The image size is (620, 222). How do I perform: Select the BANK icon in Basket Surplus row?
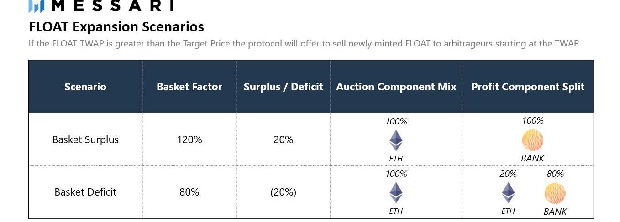click(x=532, y=140)
